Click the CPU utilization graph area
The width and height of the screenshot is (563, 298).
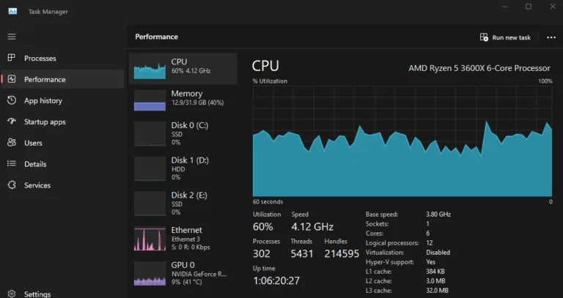(x=402, y=141)
